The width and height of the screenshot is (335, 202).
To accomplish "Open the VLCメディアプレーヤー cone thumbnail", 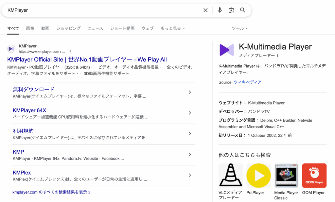I will (x=231, y=175).
